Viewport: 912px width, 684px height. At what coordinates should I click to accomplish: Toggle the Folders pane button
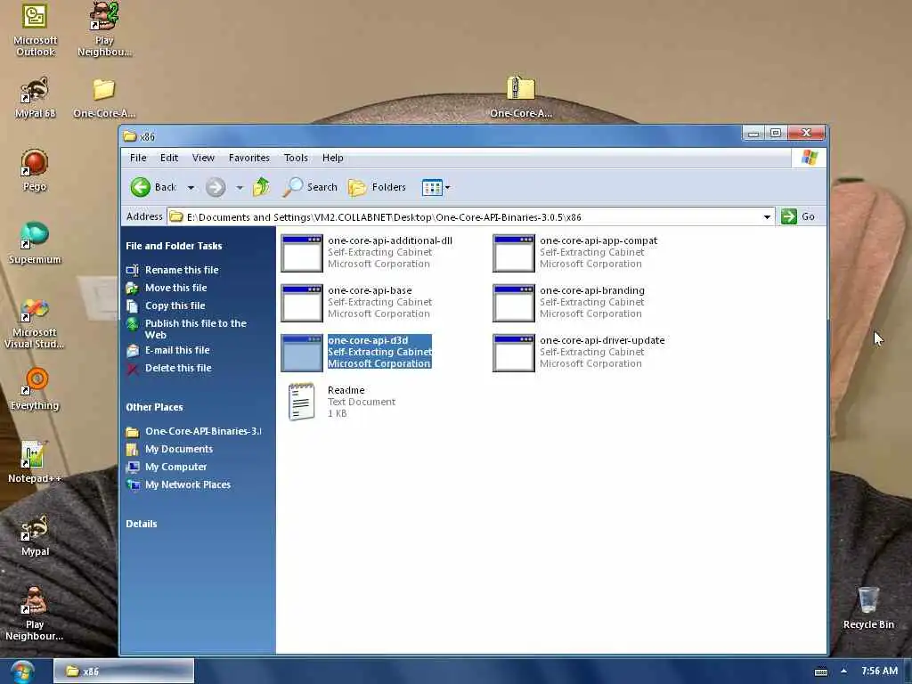[377, 187]
